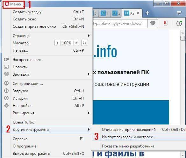This screenshot has width=186, height=158.
Task: Select Печать… menu item
Action: tap(52, 50)
